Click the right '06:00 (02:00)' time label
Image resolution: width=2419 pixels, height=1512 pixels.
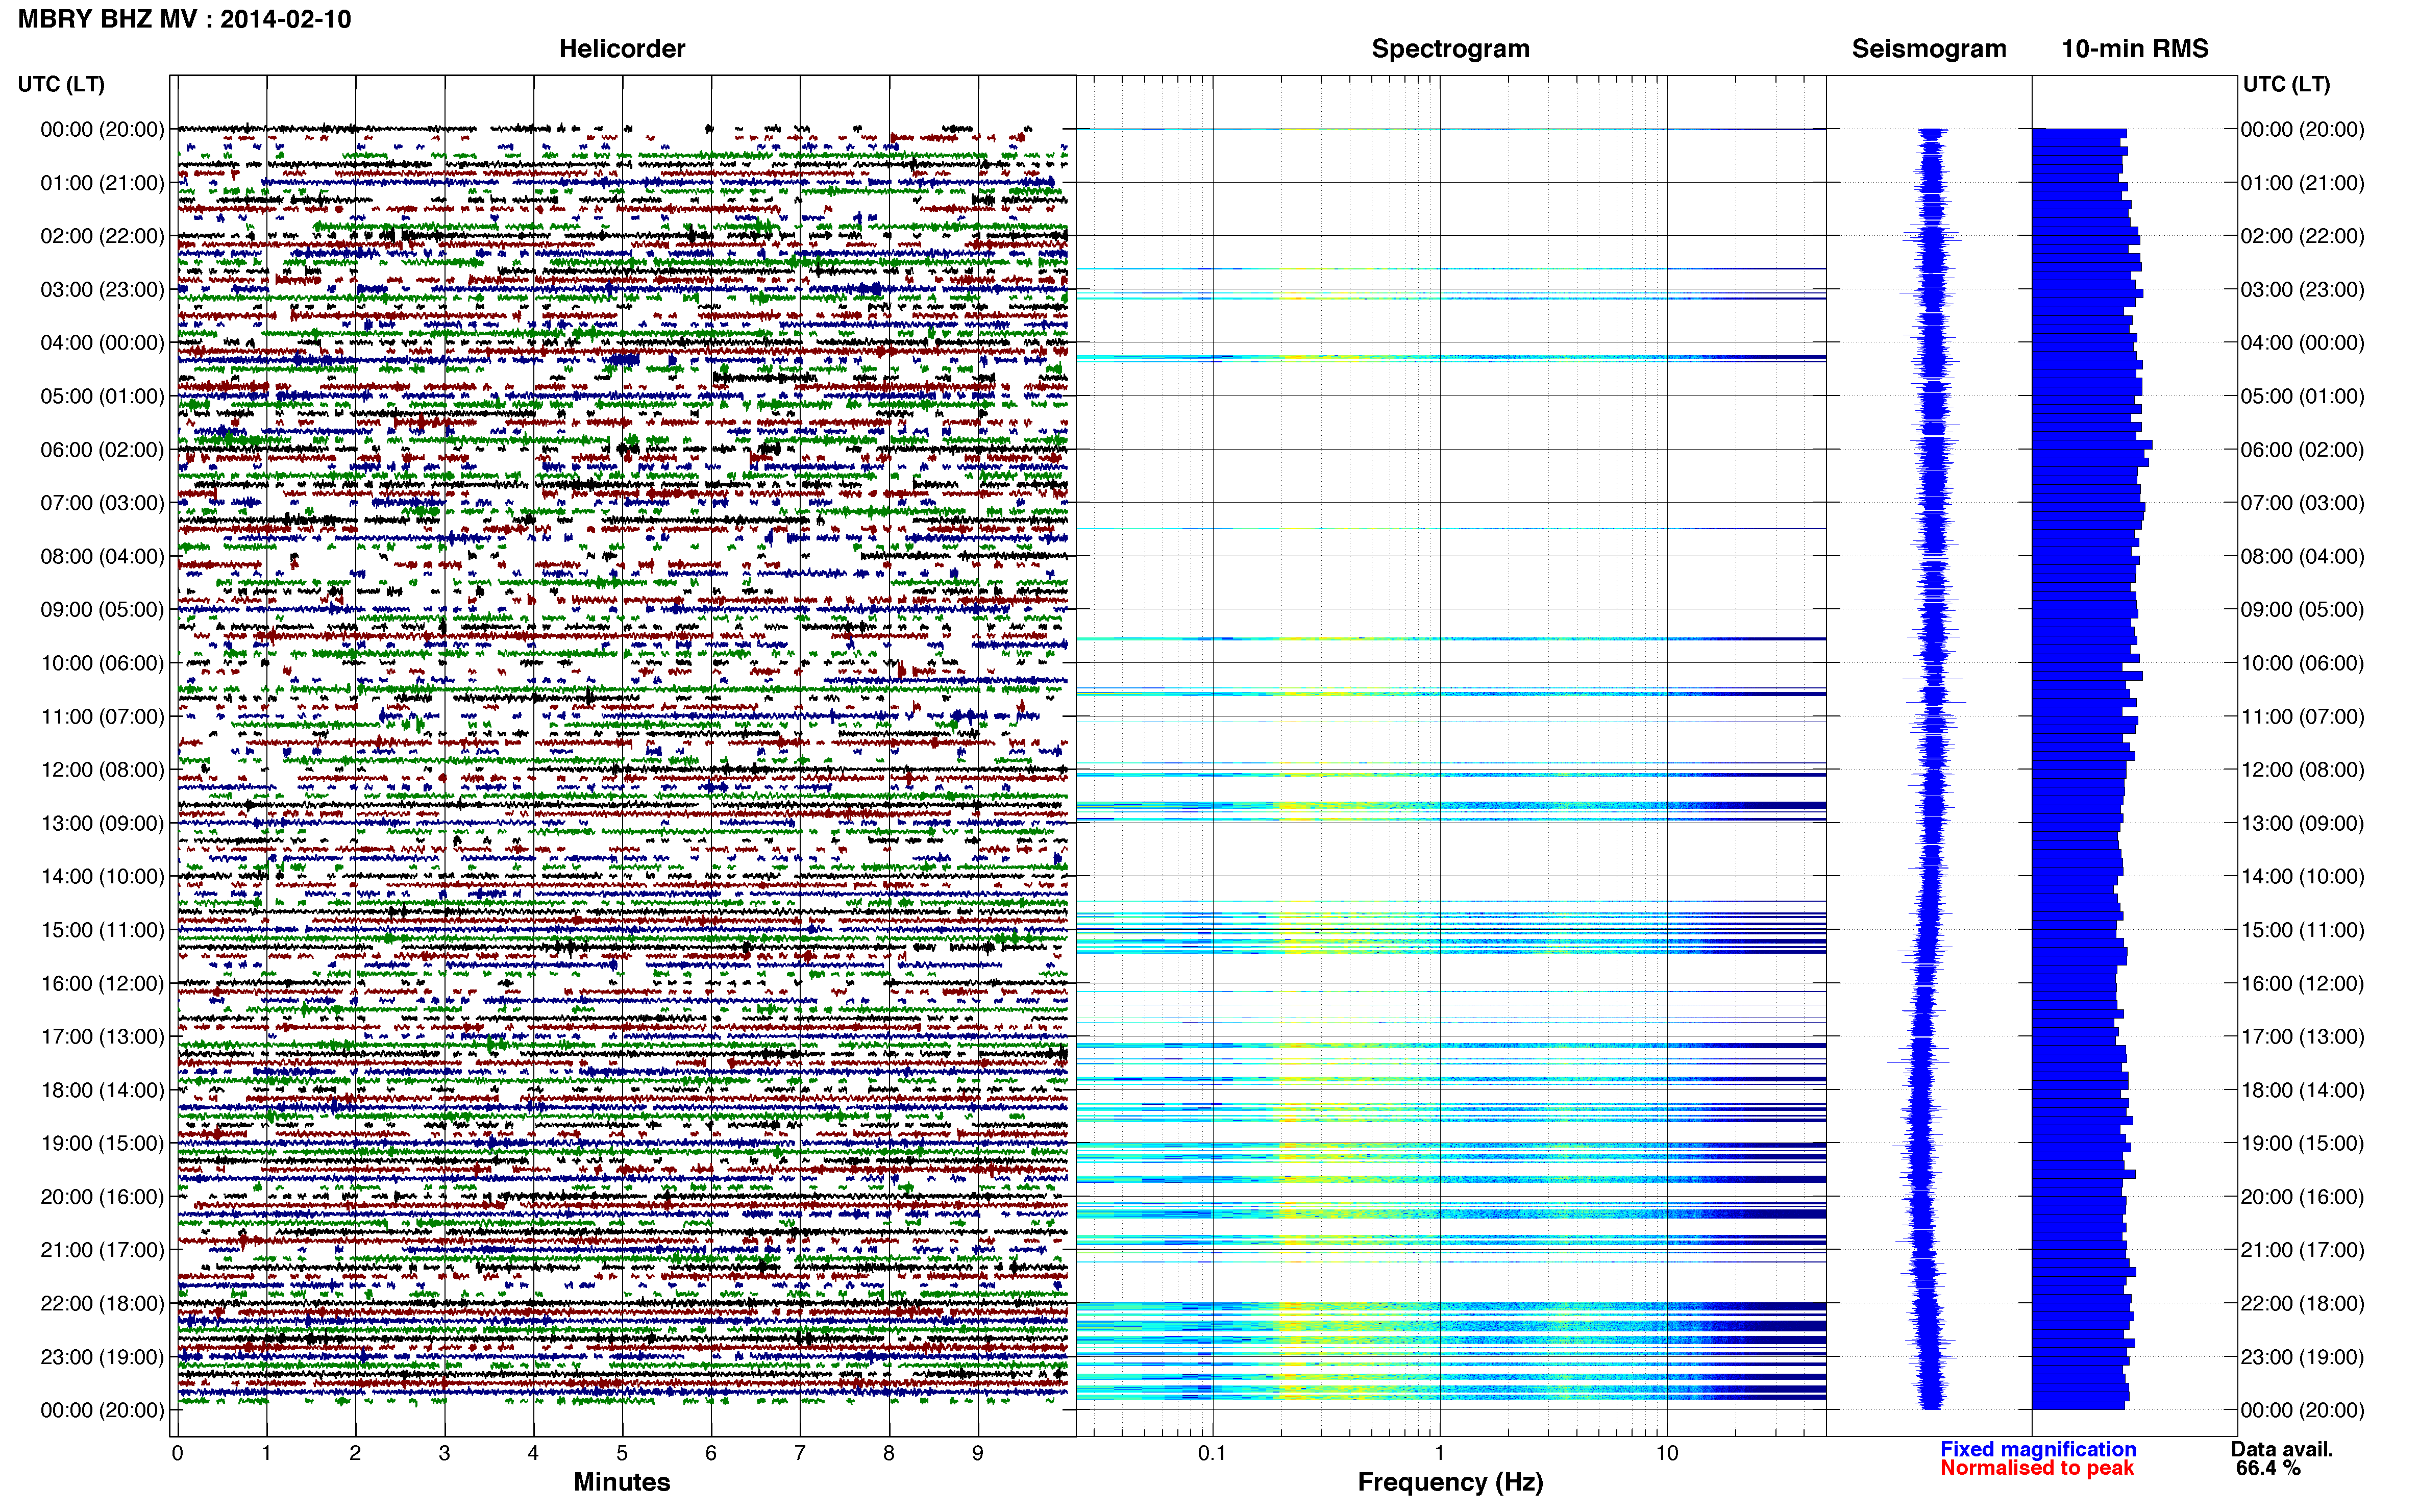(2302, 450)
